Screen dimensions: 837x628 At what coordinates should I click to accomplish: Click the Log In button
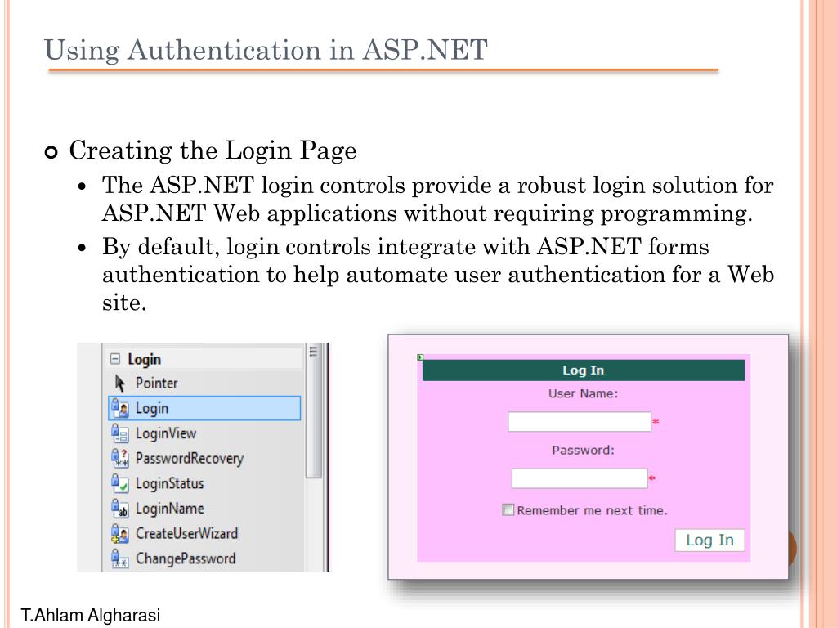[709, 540]
